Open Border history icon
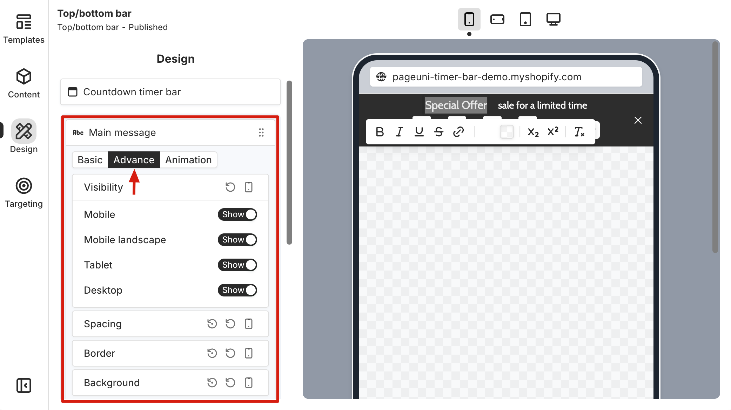The width and height of the screenshot is (731, 410). click(x=212, y=353)
